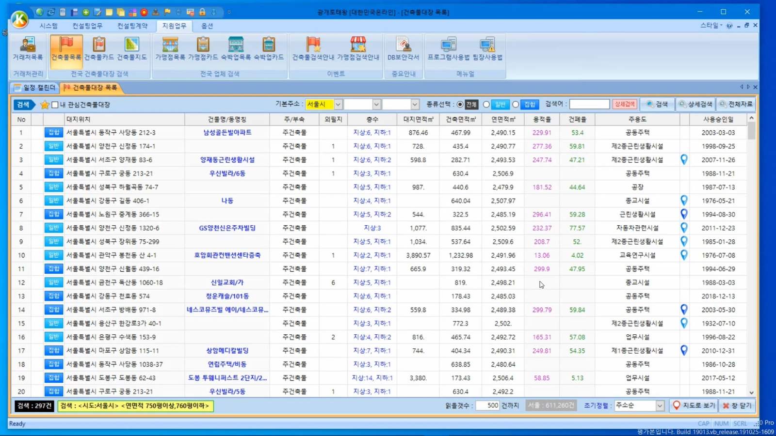The width and height of the screenshot is (776, 436).
Task: Click the 검색어 search text field
Action: (x=589, y=104)
